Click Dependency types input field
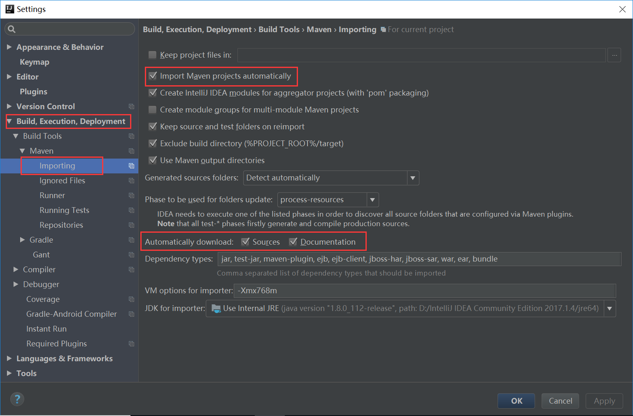Viewport: 633px width, 416px height. (x=419, y=259)
